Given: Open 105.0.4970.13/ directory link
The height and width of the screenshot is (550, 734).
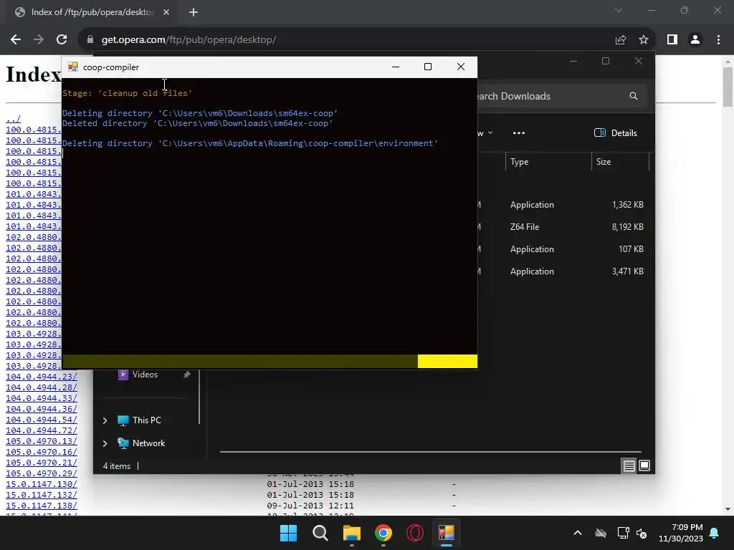Looking at the screenshot, I should click(41, 441).
